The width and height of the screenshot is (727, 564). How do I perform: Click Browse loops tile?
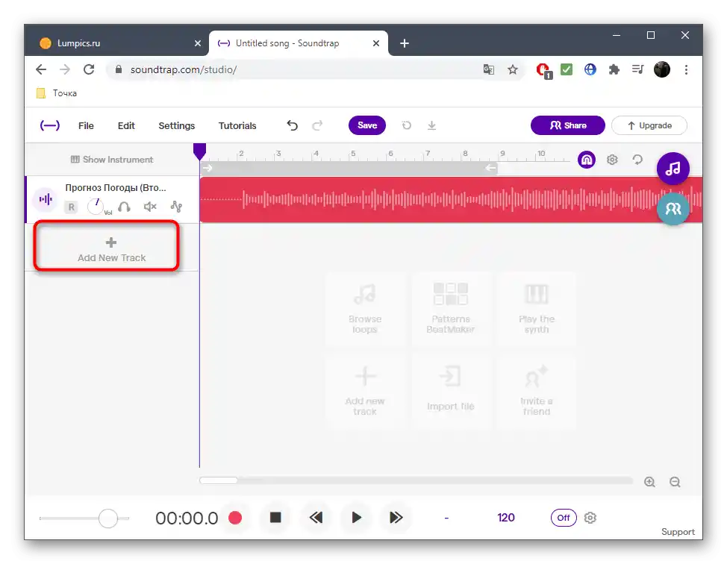pos(365,309)
